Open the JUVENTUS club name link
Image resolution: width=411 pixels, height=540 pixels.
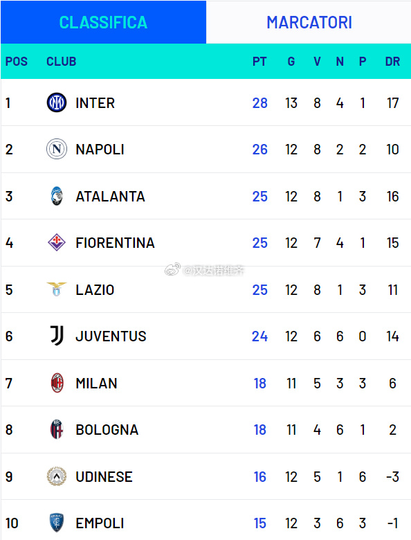pos(111,336)
